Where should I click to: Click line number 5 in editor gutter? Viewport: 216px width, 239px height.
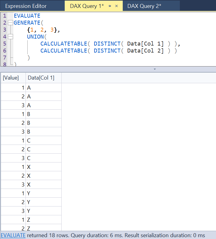(5, 44)
